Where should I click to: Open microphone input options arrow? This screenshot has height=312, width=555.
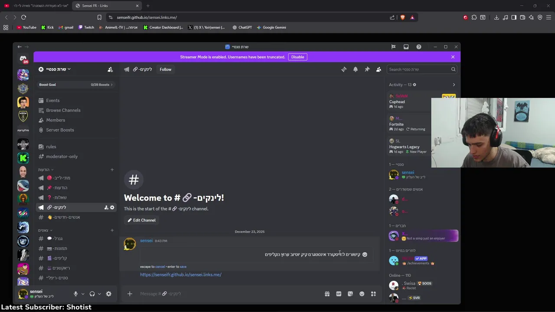pyautogui.click(x=83, y=294)
